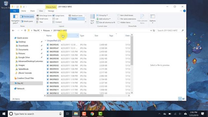Switch to Extra large icons layout
The width and height of the screenshot is (208, 117).
click(44, 16)
